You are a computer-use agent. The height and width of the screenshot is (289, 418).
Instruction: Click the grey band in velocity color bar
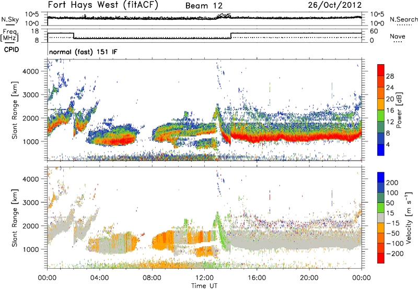[x=381, y=218]
